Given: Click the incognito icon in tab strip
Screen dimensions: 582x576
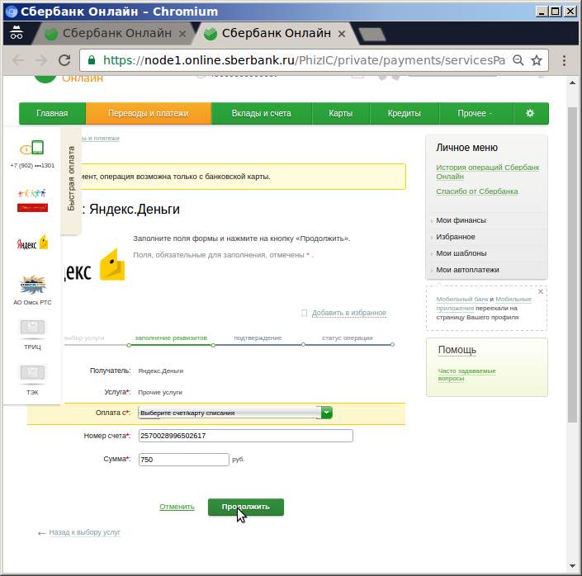Looking at the screenshot, I should (x=17, y=33).
